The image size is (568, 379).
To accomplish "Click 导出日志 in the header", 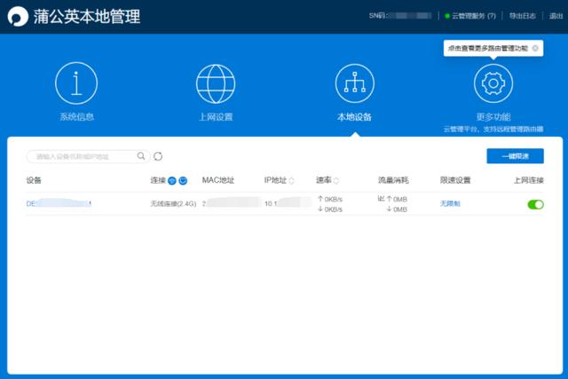I will click(523, 16).
